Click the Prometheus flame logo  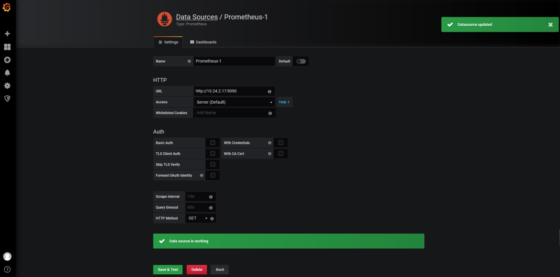164,19
